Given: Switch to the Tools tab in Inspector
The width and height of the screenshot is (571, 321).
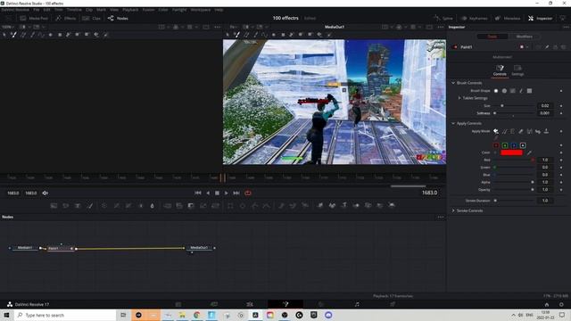Looking at the screenshot, I should tap(492, 37).
